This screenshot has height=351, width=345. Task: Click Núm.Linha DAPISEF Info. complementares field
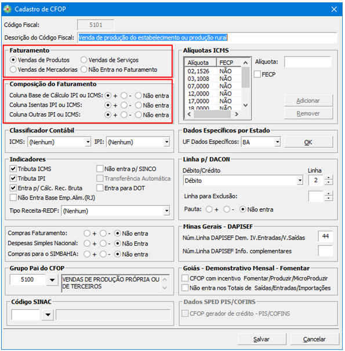[x=325, y=251]
